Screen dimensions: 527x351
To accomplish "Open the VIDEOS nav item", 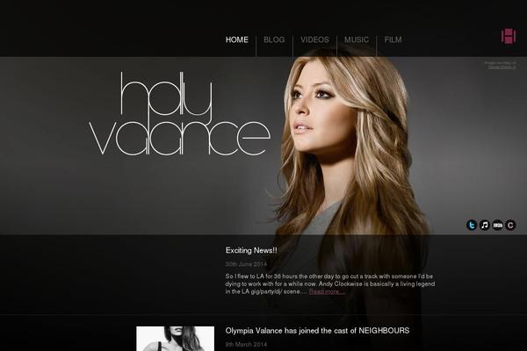I will tap(314, 39).
